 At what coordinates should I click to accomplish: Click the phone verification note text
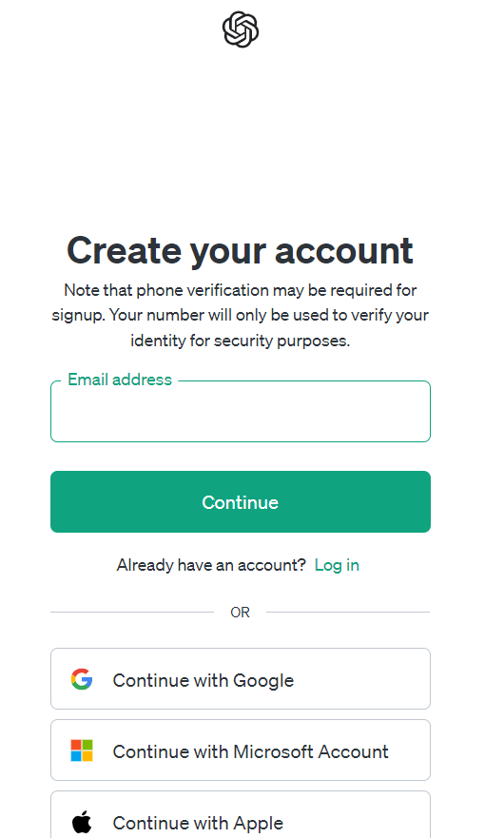241,315
